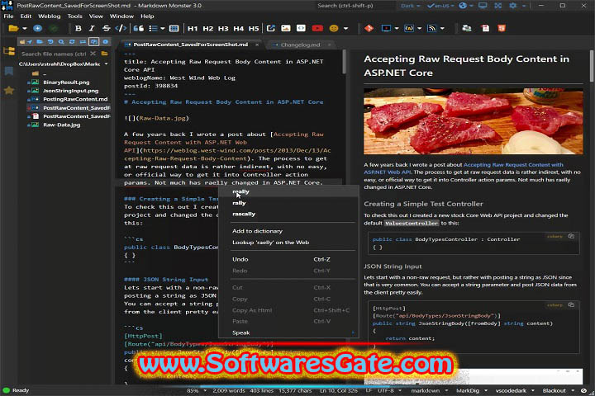595x396 pixels.
Task: Apply H3 heading
Action: 223,28
